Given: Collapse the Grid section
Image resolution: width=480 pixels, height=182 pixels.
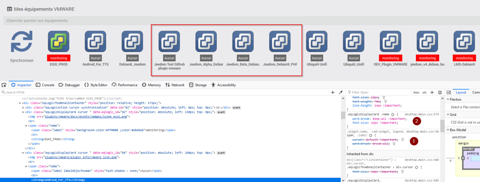Looking at the screenshot, I should tap(448, 115).
